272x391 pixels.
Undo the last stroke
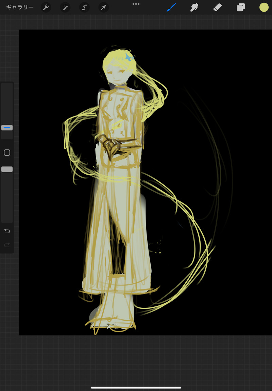[7, 231]
